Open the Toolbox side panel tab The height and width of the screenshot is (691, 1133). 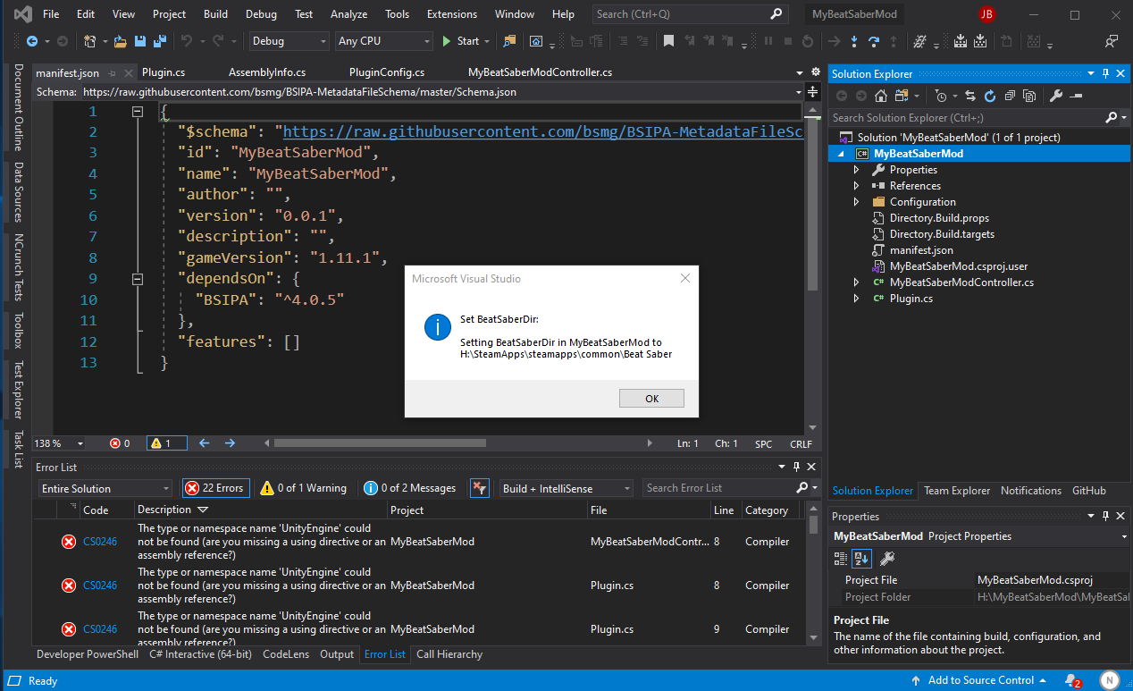pos(18,330)
